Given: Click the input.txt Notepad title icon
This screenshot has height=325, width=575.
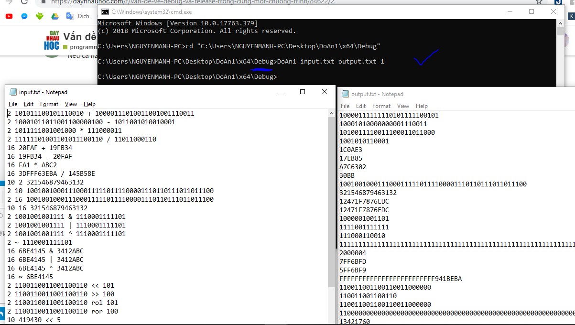Looking at the screenshot, I should (12, 92).
